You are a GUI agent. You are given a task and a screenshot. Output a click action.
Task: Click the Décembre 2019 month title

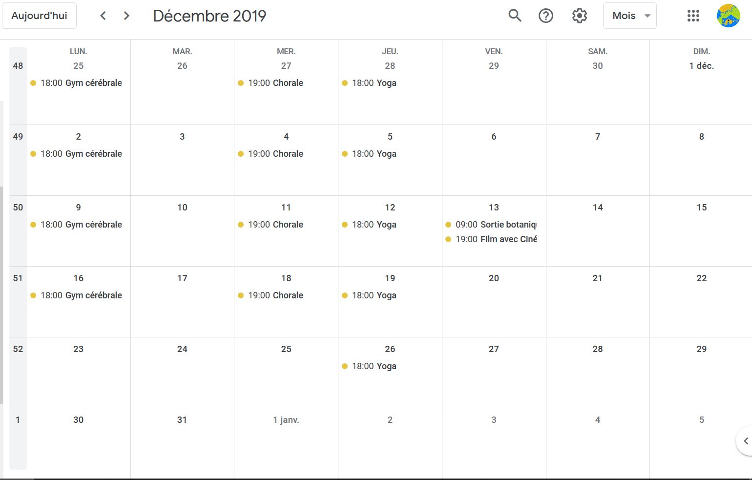[209, 16]
